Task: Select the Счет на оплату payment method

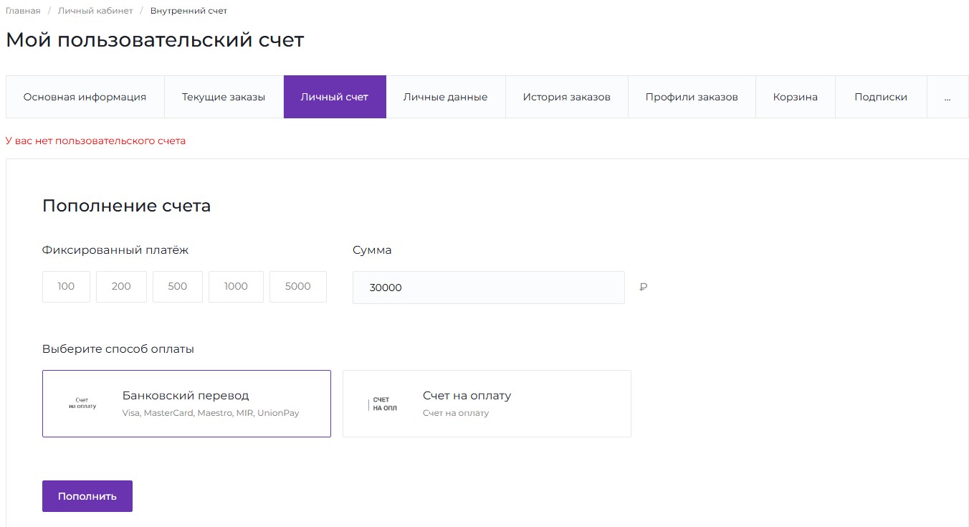Action: pyautogui.click(x=487, y=403)
